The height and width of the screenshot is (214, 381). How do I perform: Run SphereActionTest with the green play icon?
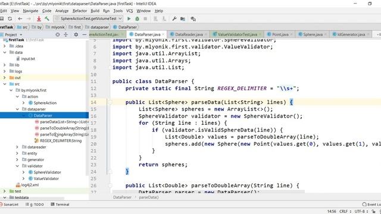(129, 18)
